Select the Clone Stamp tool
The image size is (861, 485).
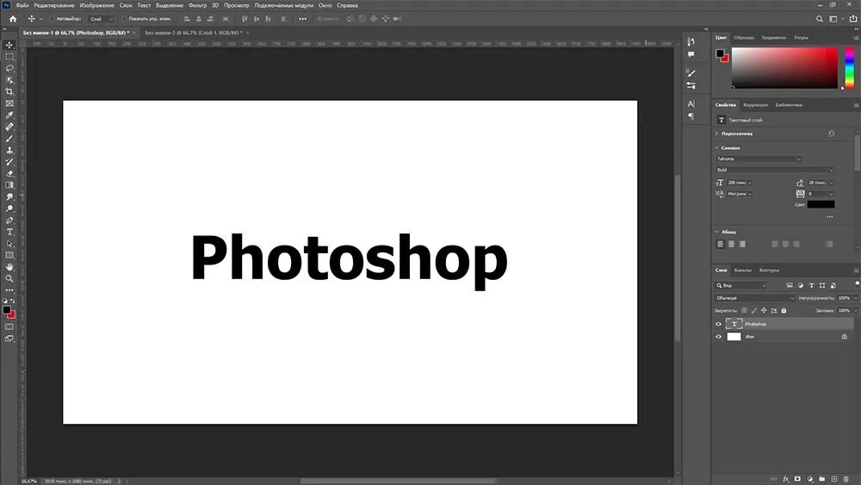click(x=9, y=150)
